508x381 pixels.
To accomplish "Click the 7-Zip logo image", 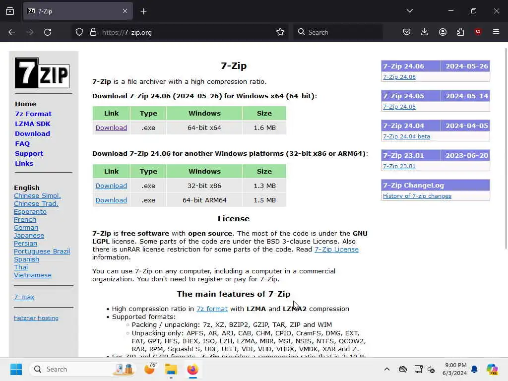I will [42, 73].
